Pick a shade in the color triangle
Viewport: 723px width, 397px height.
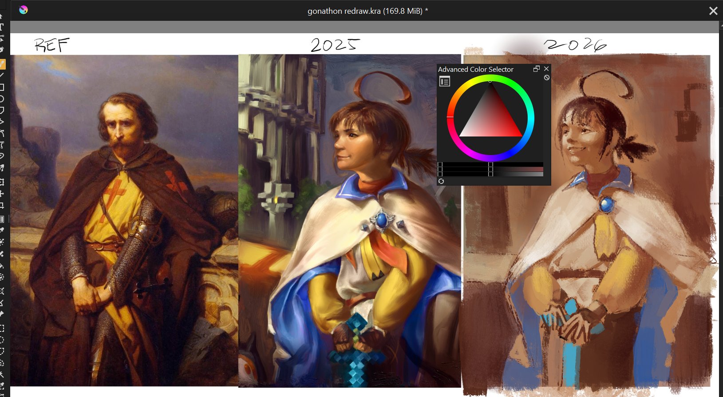490,116
